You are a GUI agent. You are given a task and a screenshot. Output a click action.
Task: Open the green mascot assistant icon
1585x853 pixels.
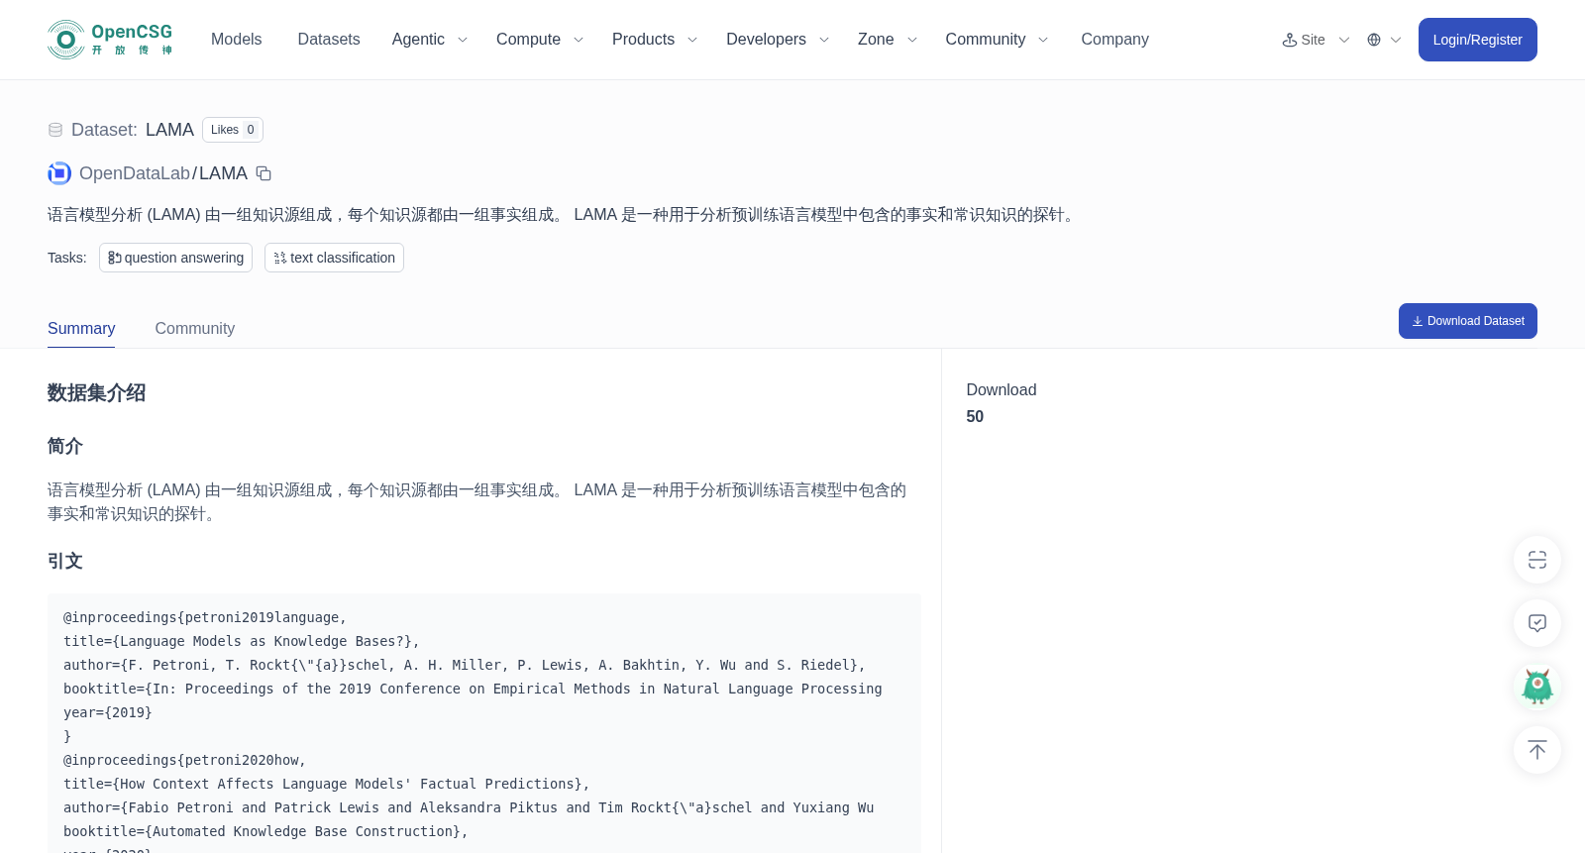click(x=1537, y=687)
